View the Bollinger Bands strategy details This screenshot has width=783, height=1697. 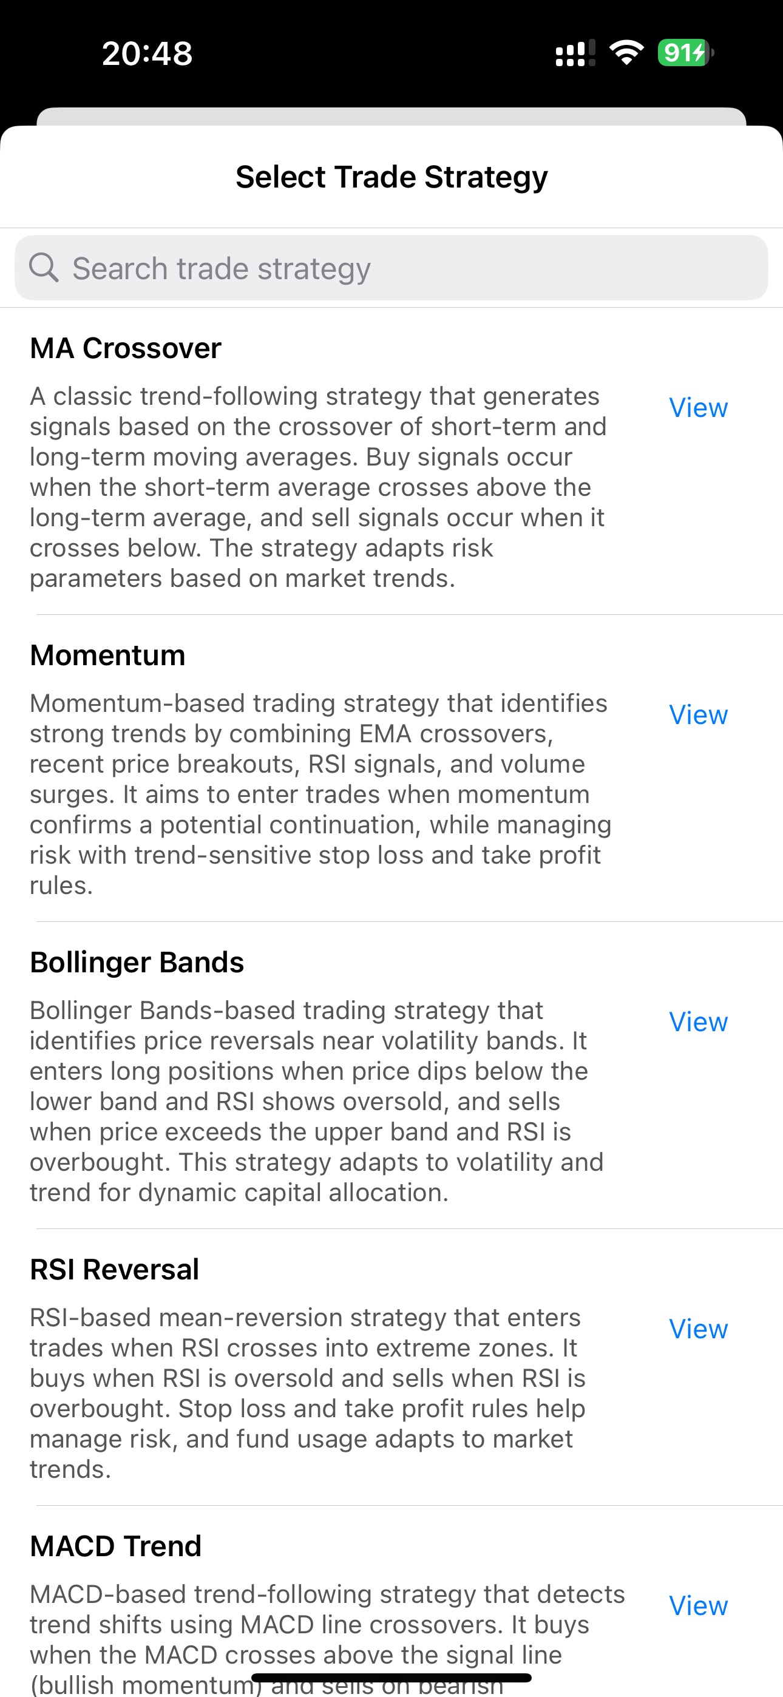coord(698,1021)
